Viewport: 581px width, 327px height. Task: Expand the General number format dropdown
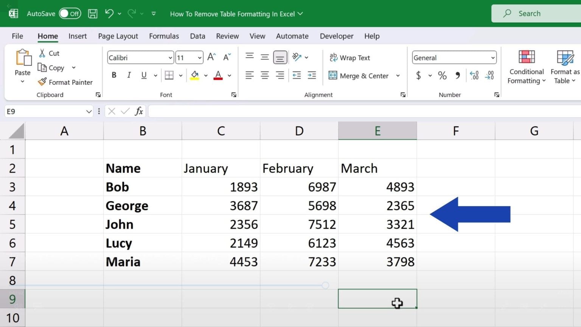492,58
